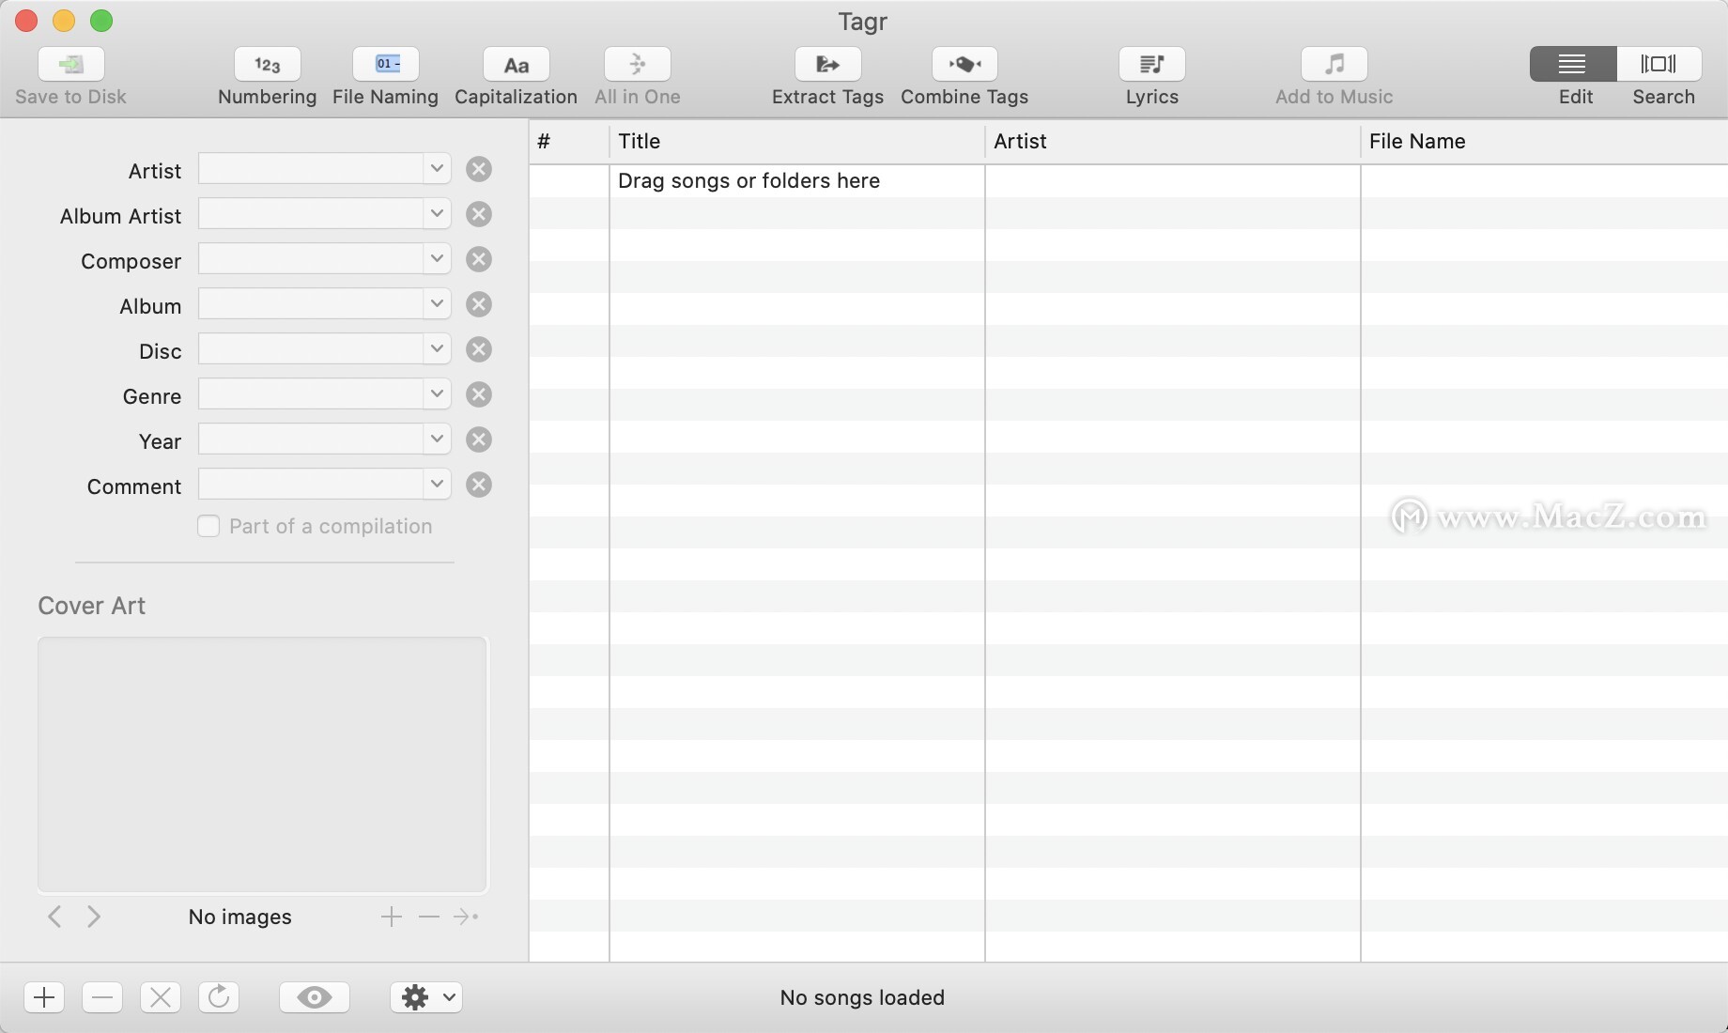Screen dimensions: 1728x1033
Task: Expand the Composer dropdown
Action: pos(437,259)
